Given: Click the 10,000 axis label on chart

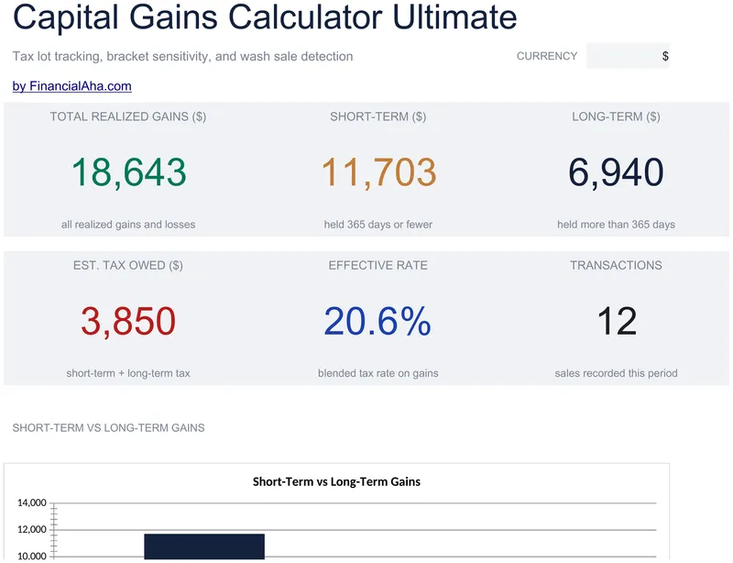Looking at the screenshot, I should [32, 556].
